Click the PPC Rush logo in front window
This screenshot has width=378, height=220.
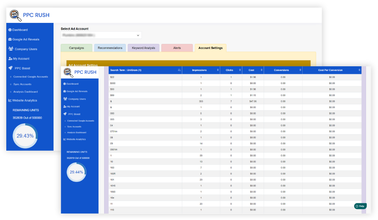click(68, 73)
